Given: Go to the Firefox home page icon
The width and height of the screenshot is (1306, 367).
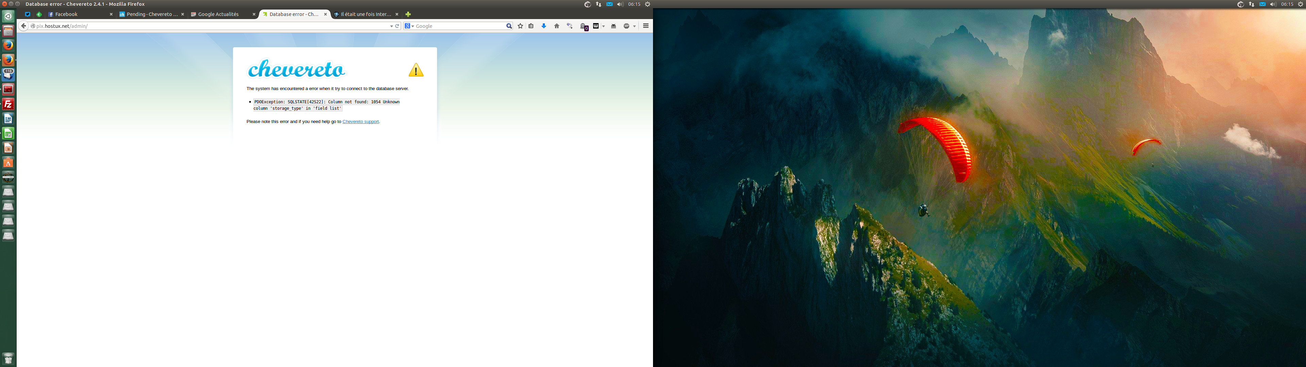Looking at the screenshot, I should coord(557,26).
